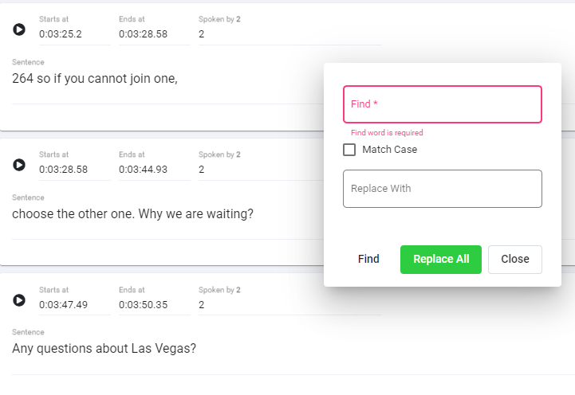Edit the Ends at field 0:03:50.35

(x=155, y=305)
